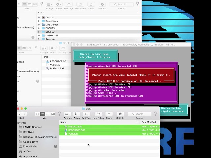Expand the DOSDRV folder triangle
This screenshot has height=158, width=211.
tap(39, 28)
